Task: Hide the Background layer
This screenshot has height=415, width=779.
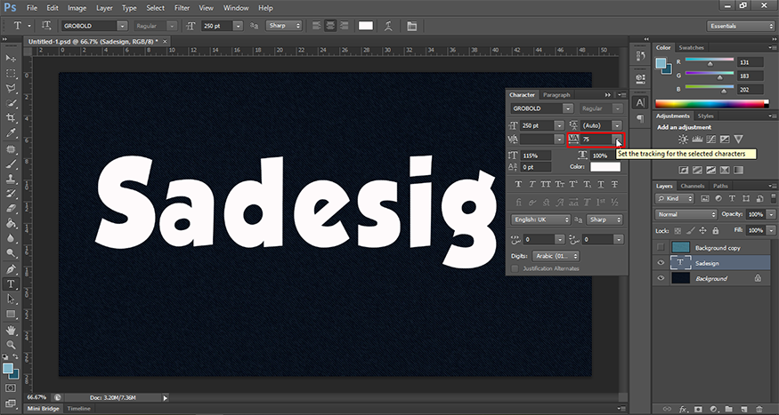Action: pos(661,278)
